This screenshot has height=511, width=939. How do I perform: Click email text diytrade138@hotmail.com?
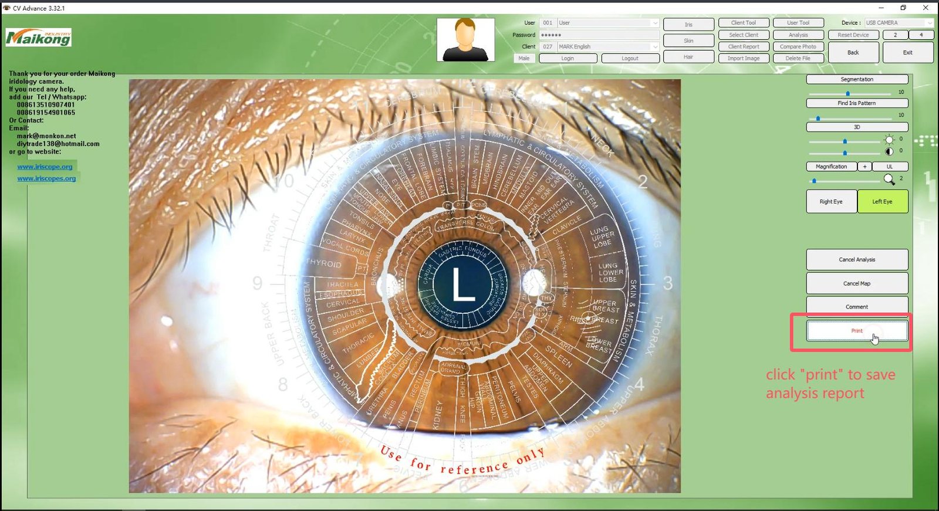(x=58, y=143)
